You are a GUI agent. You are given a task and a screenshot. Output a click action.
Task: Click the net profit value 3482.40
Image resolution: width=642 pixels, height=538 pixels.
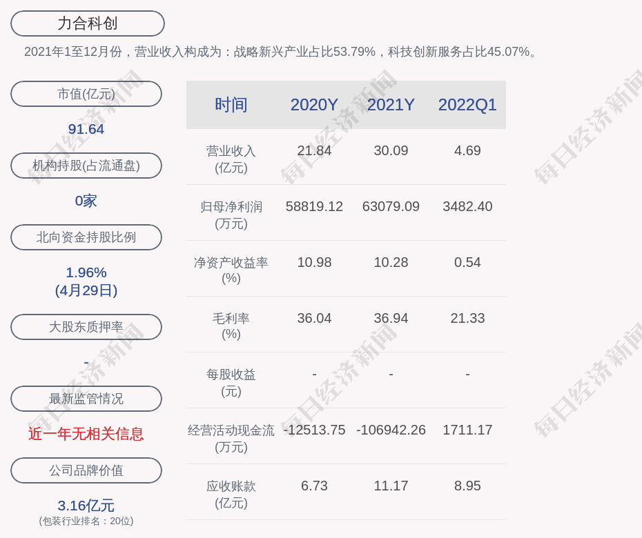click(467, 206)
